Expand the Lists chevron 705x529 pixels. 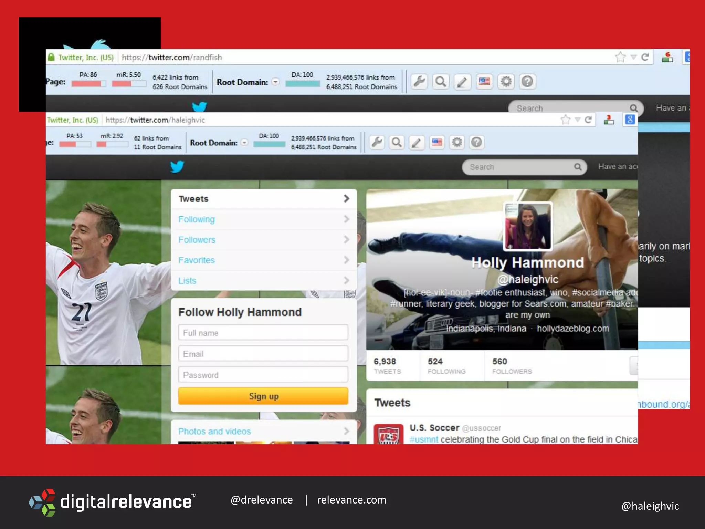[x=347, y=280]
